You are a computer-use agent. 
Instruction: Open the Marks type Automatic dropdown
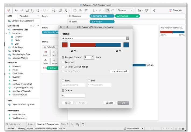[50, 47]
